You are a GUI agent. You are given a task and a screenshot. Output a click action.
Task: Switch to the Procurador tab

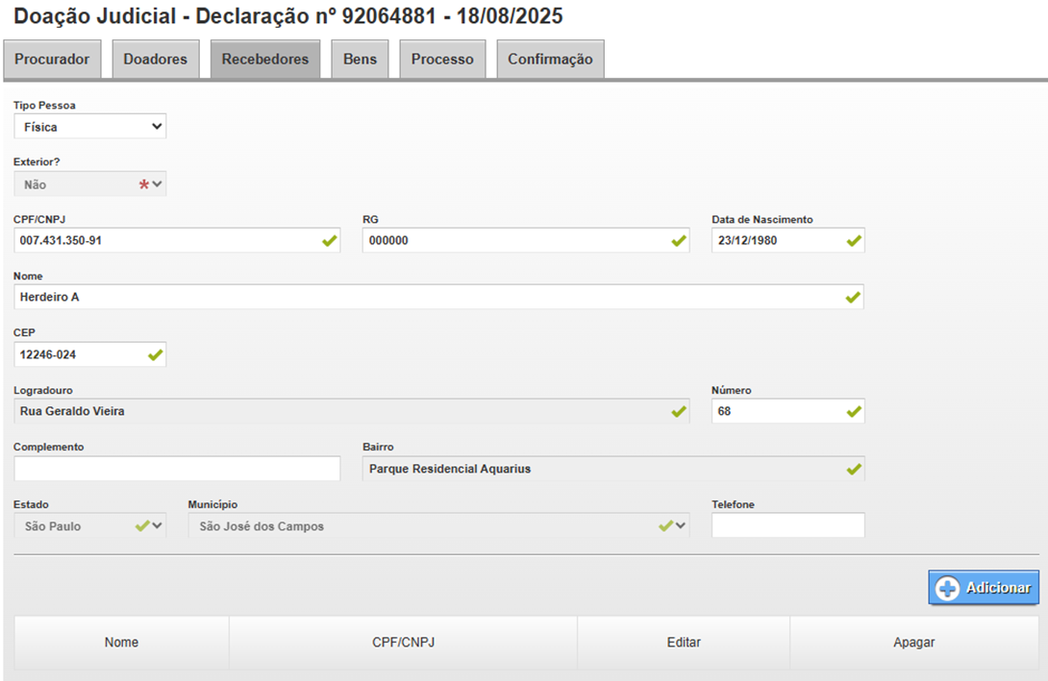tap(53, 60)
